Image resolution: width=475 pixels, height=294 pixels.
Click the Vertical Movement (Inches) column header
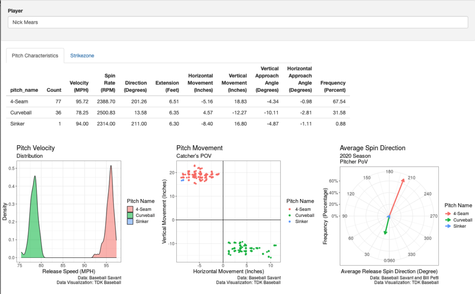[x=234, y=83]
